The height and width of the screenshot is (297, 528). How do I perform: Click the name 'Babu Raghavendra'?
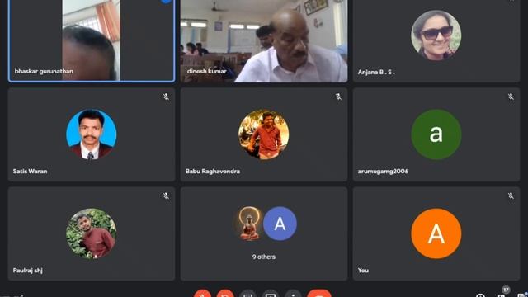(213, 171)
